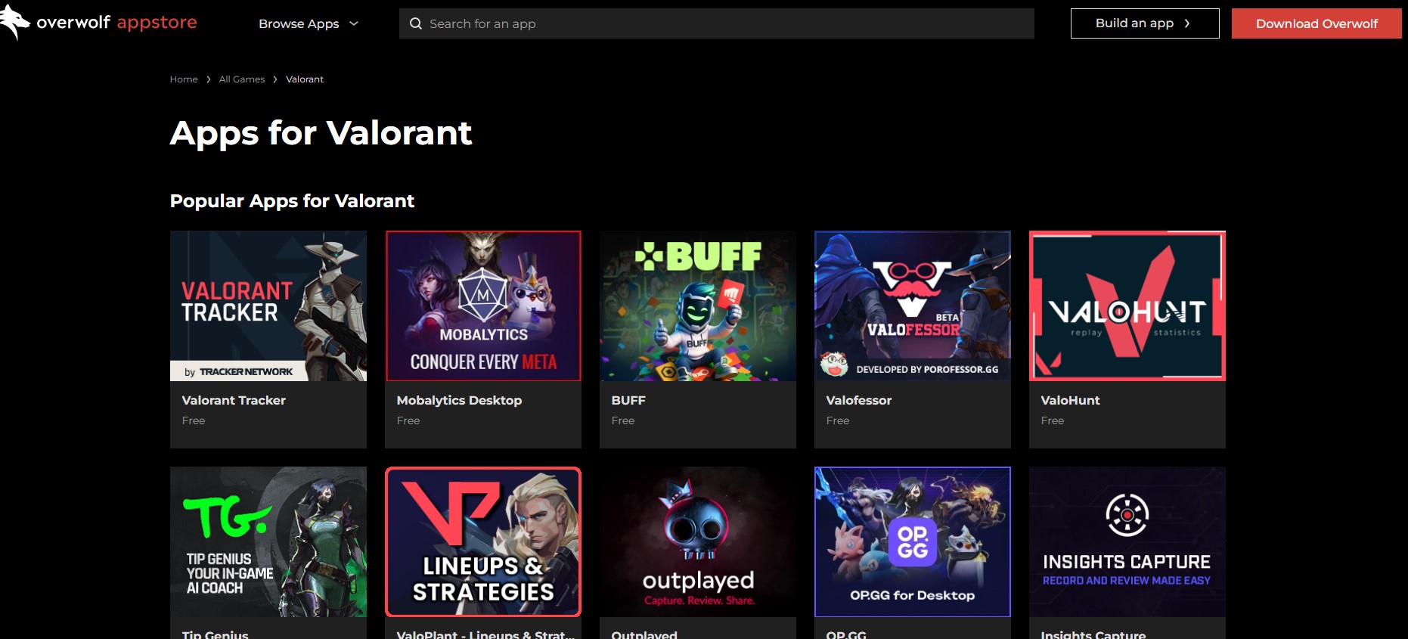Click the Overwolf wolf logo icon
This screenshot has width=1408, height=639.
pos(15,22)
